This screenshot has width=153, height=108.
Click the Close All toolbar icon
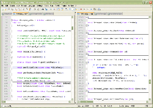pos(19,9)
